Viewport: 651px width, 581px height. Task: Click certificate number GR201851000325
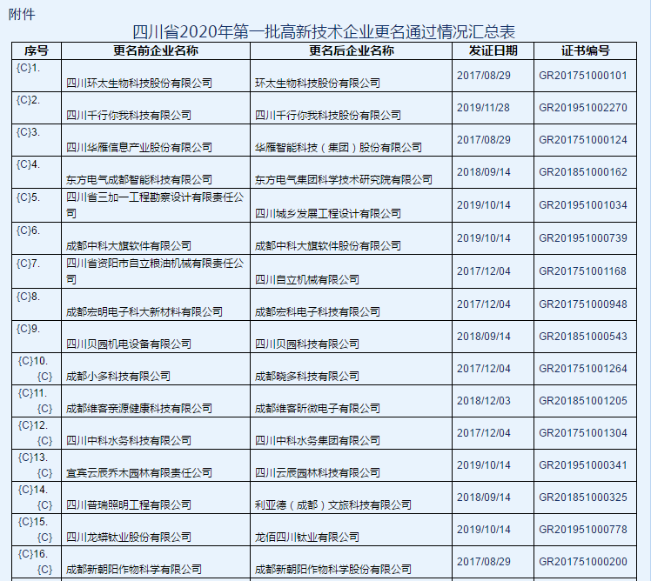[583, 498]
